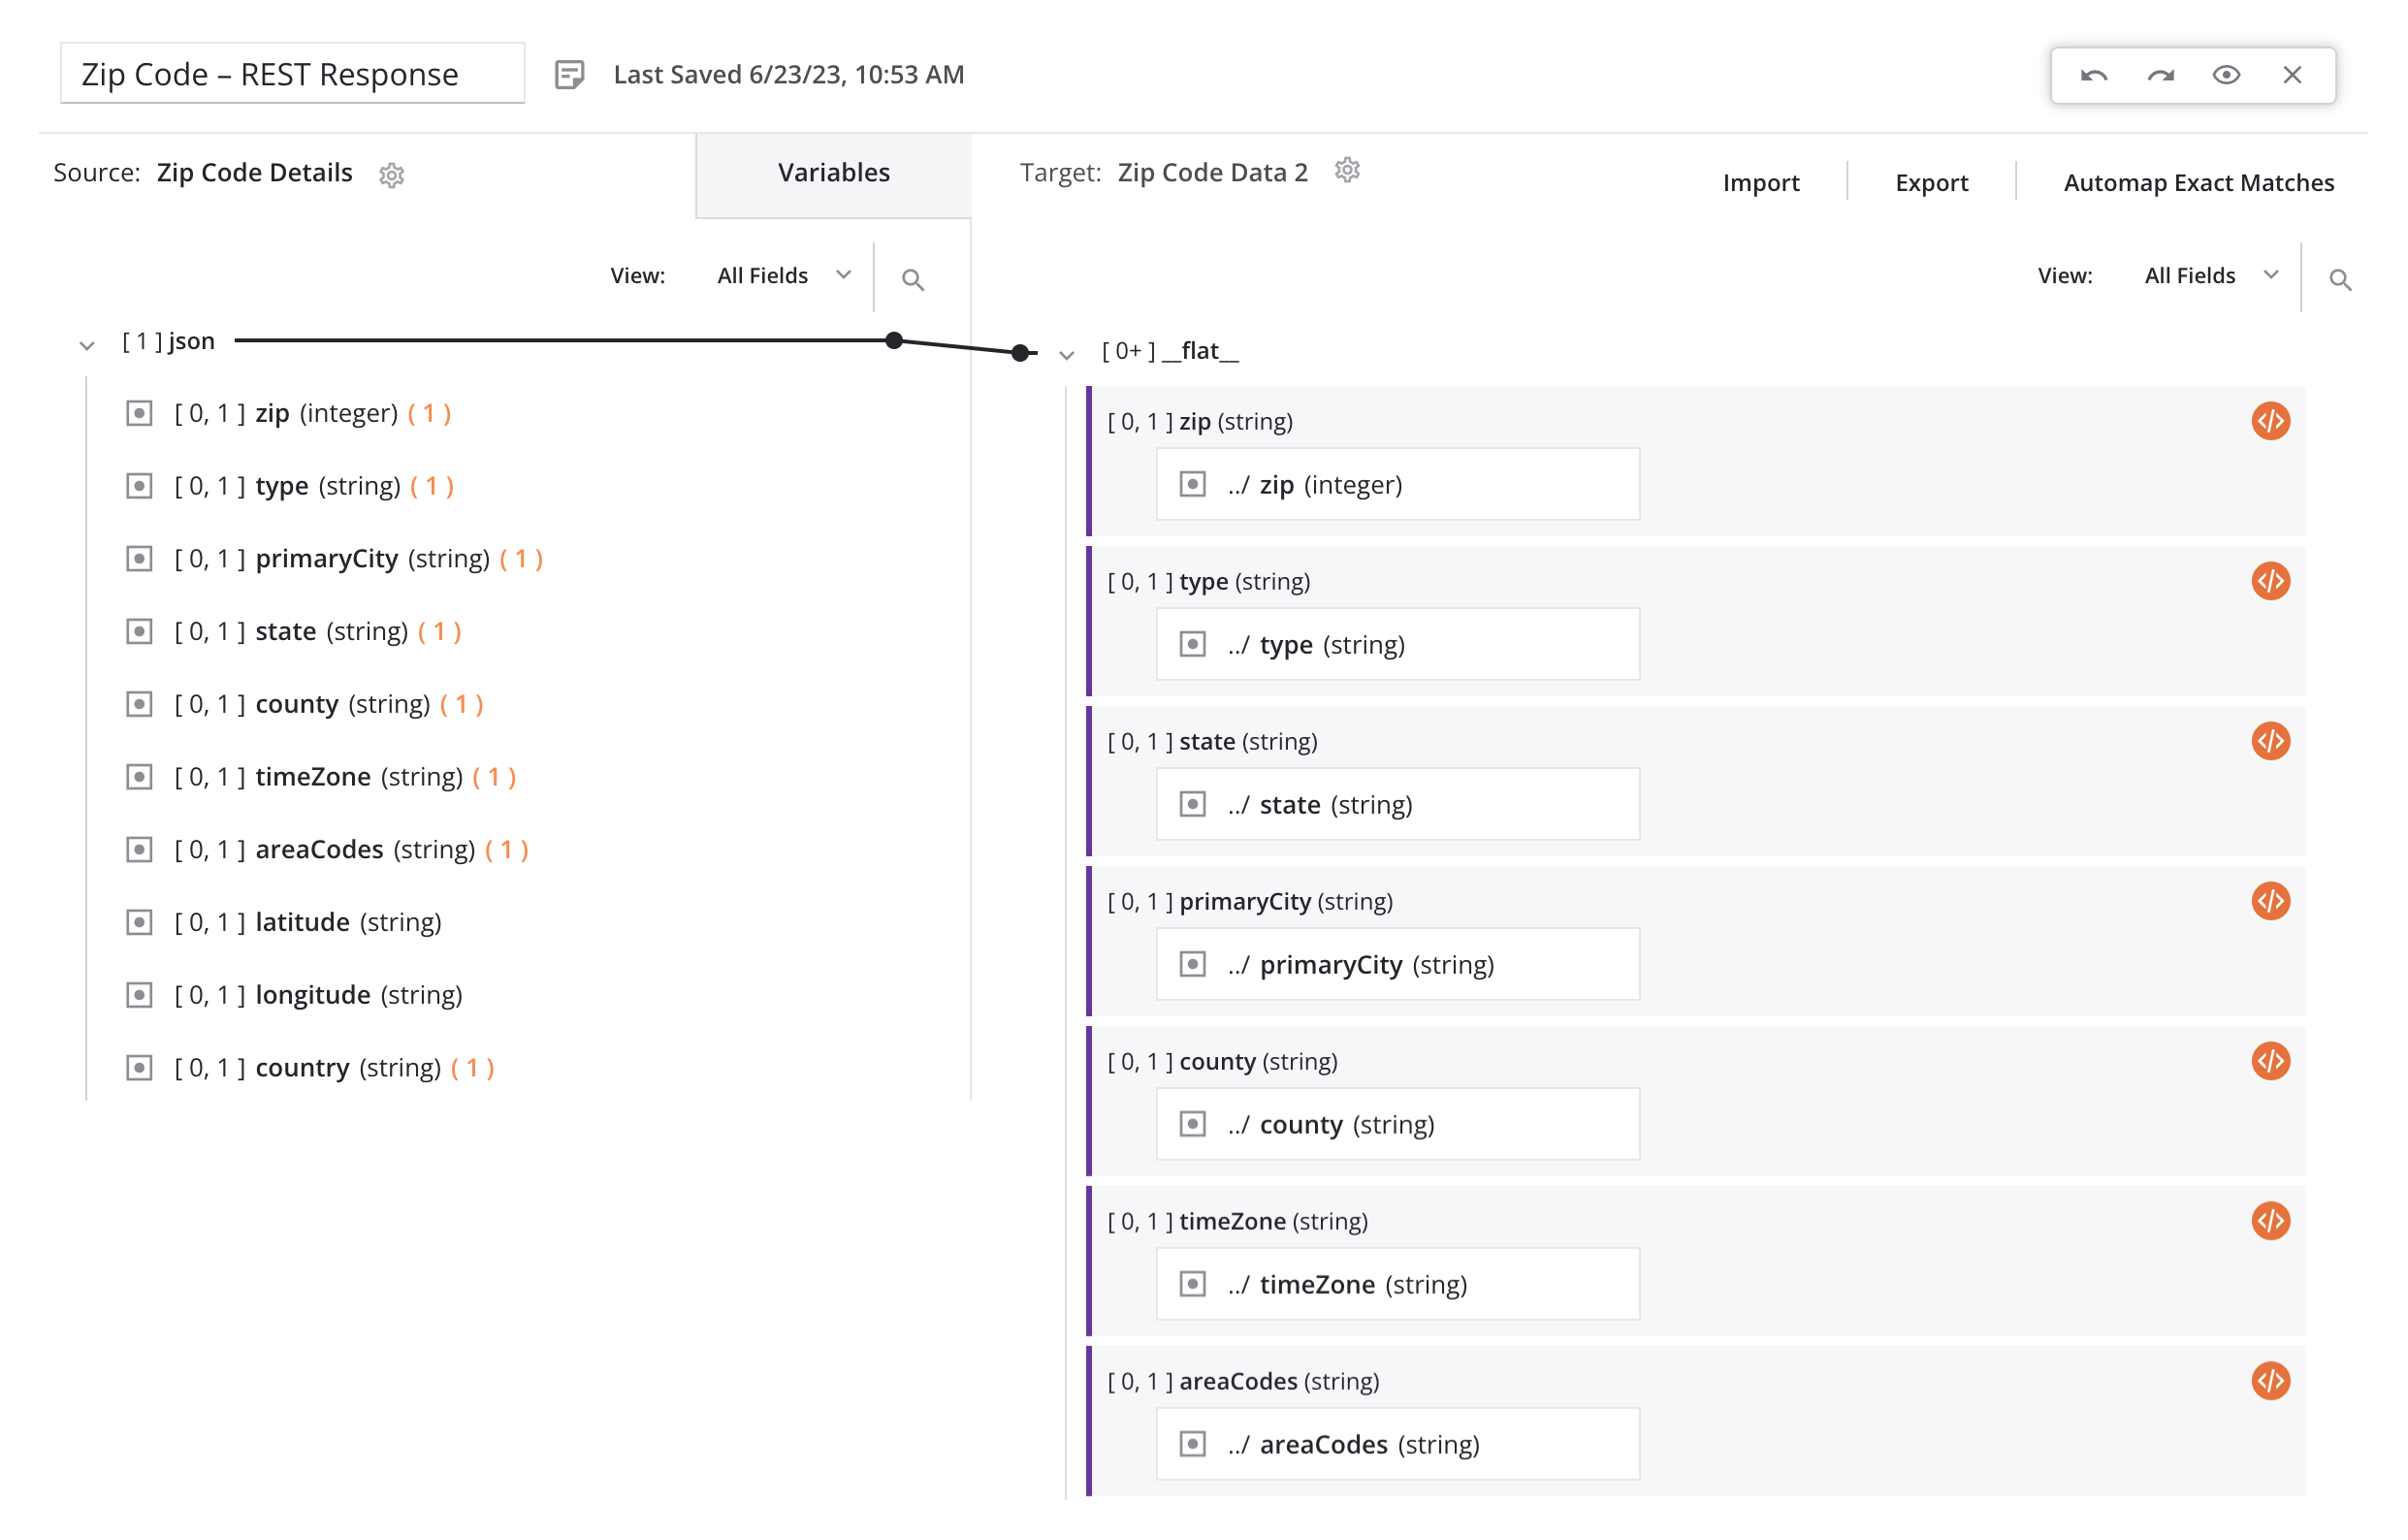Click Automap Exact Matches
2408x1540 pixels.
click(x=2198, y=183)
